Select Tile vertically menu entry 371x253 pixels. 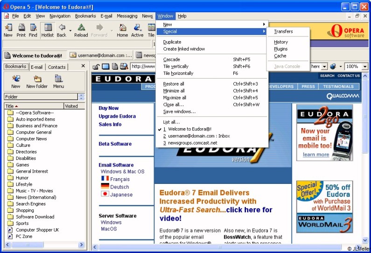pos(212,66)
